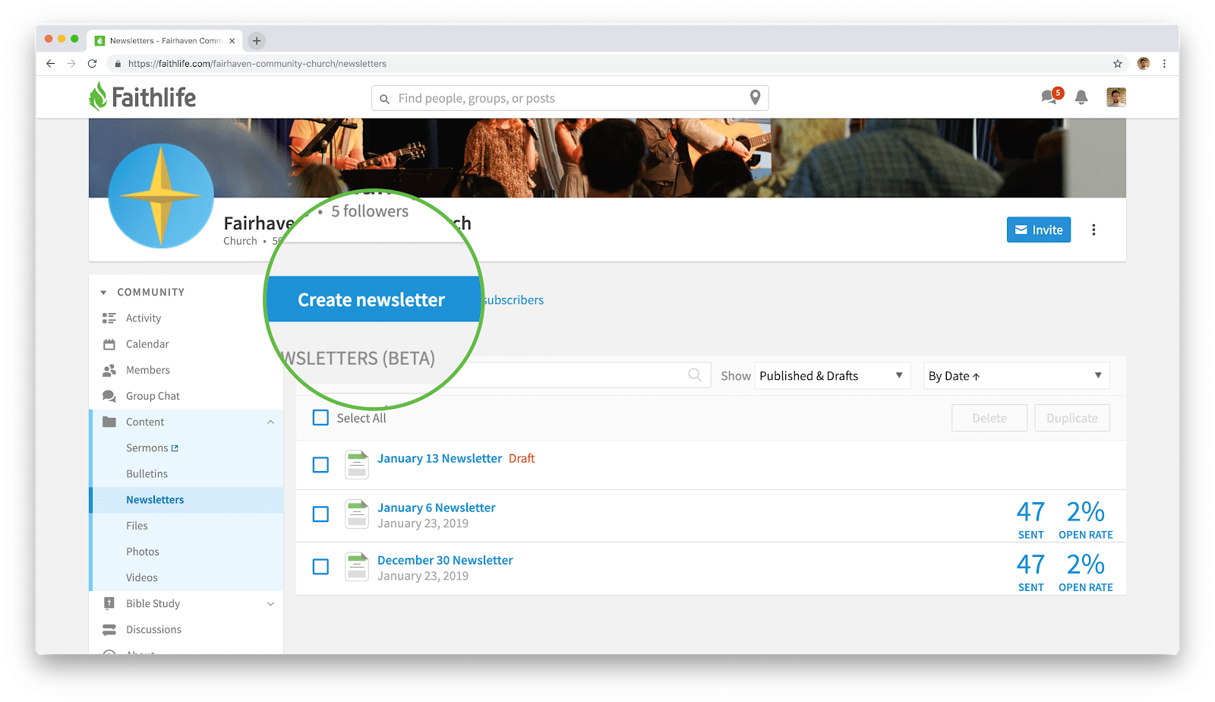This screenshot has width=1215, height=702.
Task: Open the group options three-dot menu
Action: click(x=1093, y=229)
